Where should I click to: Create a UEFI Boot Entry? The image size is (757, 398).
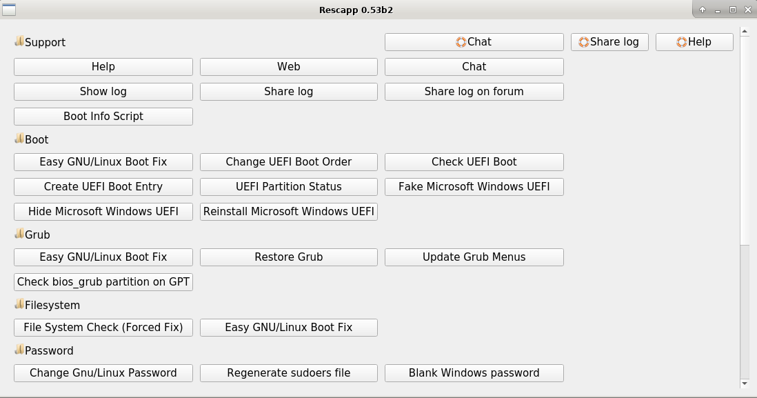pos(103,186)
